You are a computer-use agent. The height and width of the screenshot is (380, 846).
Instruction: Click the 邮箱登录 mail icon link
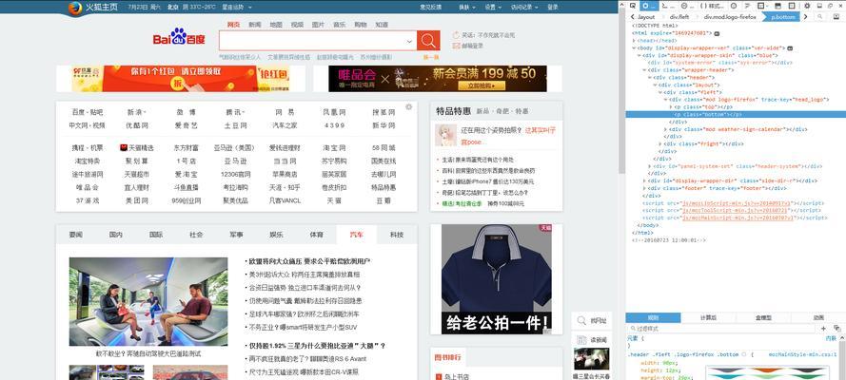(x=468, y=46)
